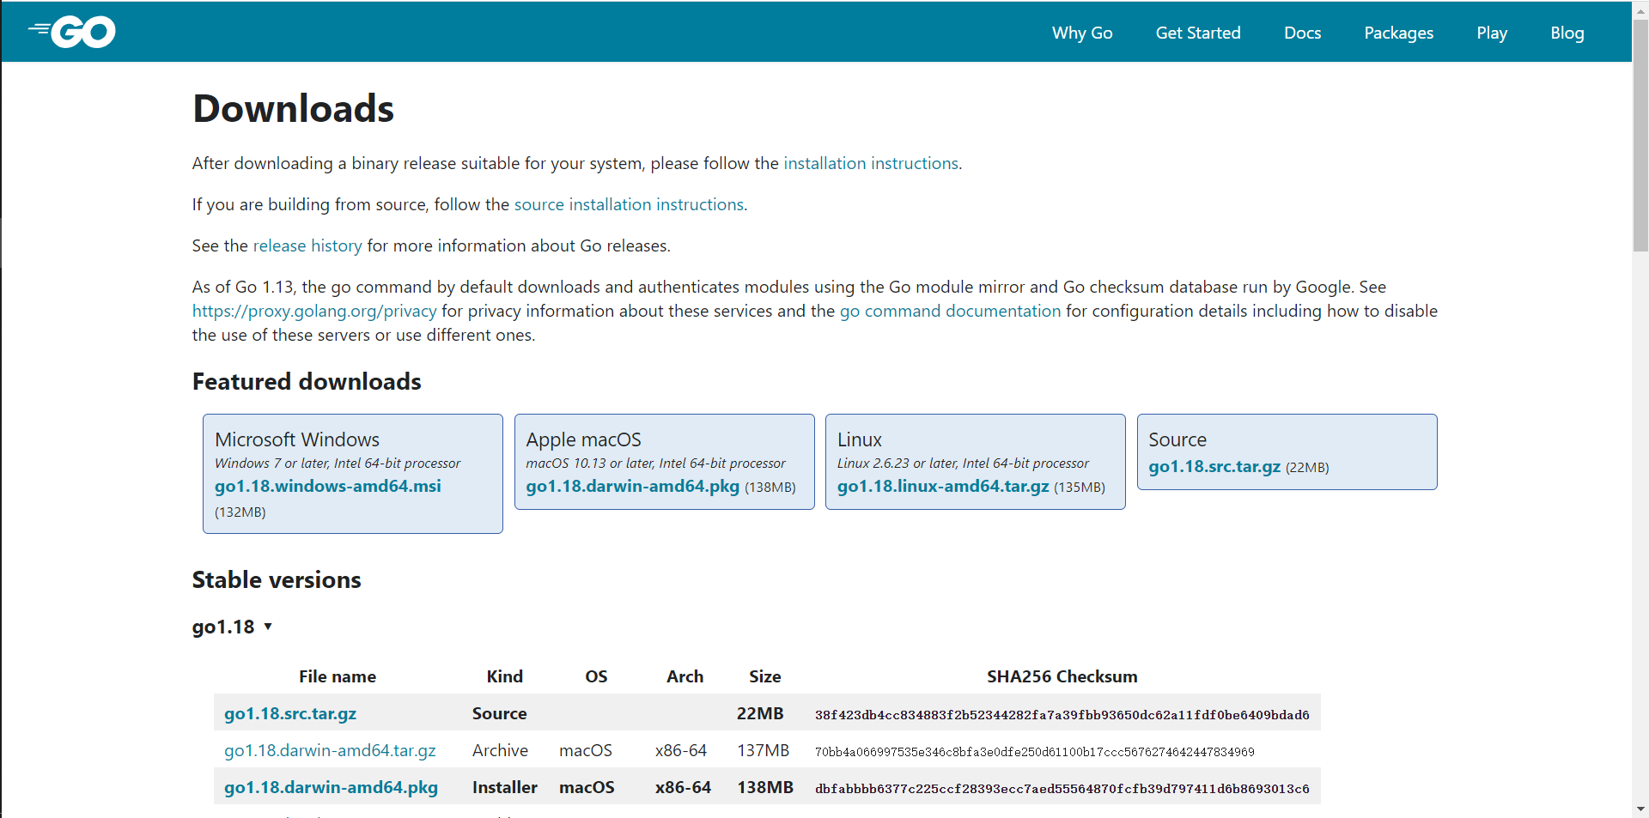The height and width of the screenshot is (818, 1649).
Task: Follow the installation instructions link
Action: pos(871,163)
